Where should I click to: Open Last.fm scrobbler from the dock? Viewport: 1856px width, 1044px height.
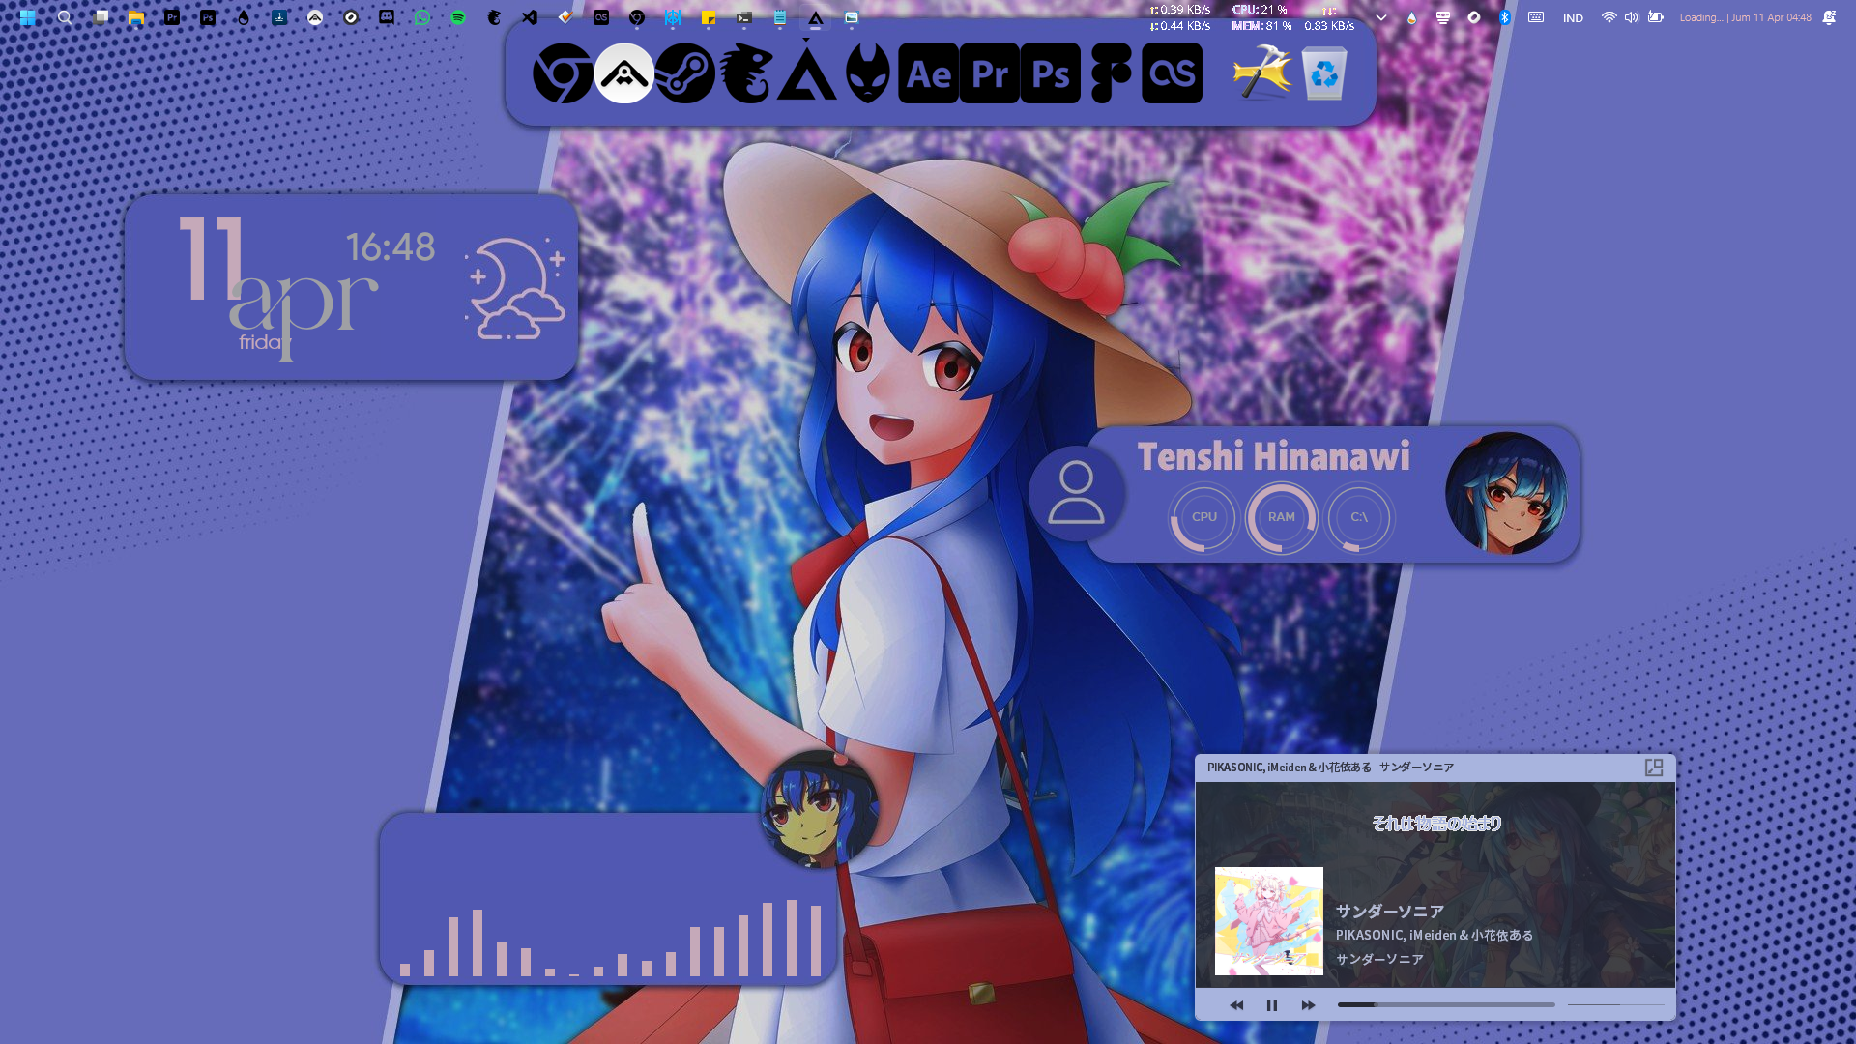(x=1173, y=73)
